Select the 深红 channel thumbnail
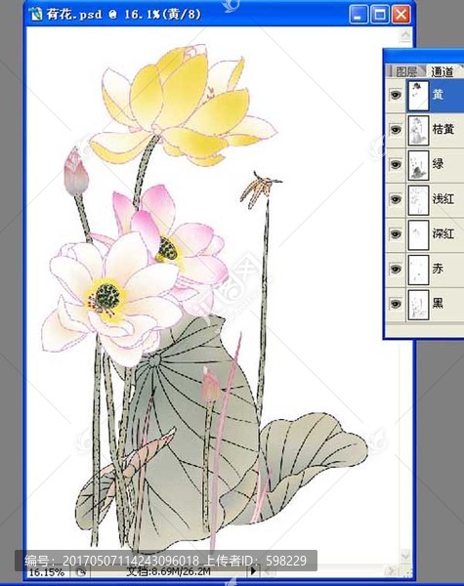Viewport: 464px width, 586px height. point(418,234)
